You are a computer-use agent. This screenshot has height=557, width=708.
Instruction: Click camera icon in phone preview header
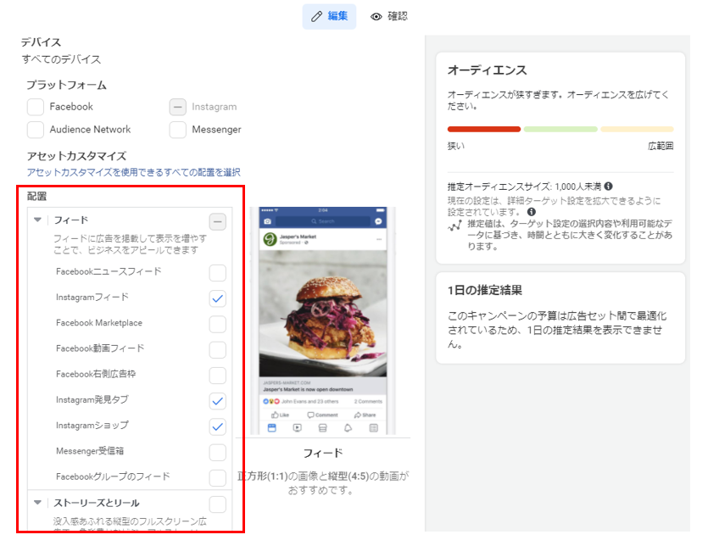pyautogui.click(x=267, y=220)
